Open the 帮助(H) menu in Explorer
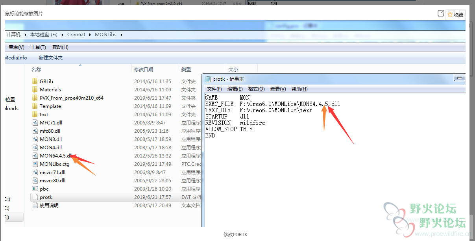The width and height of the screenshot is (475, 241). 60,47
